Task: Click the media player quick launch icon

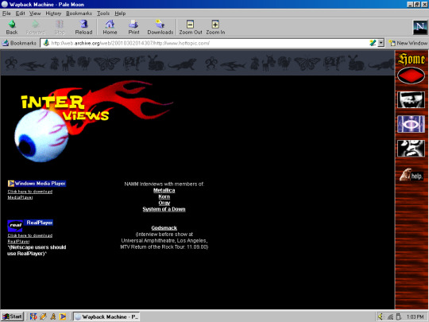Action: tap(63, 316)
